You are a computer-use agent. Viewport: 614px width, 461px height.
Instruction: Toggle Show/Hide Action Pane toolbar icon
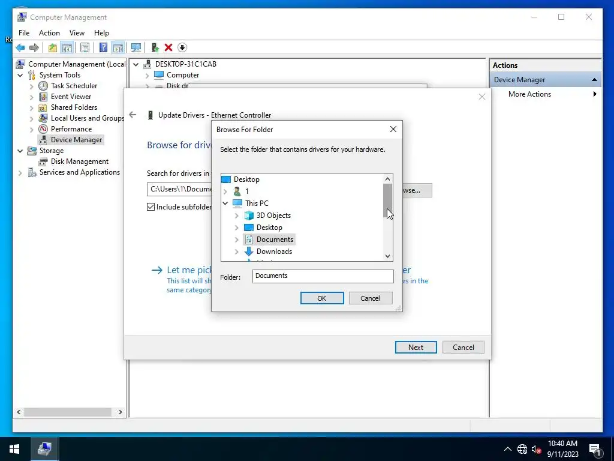pyautogui.click(x=118, y=48)
